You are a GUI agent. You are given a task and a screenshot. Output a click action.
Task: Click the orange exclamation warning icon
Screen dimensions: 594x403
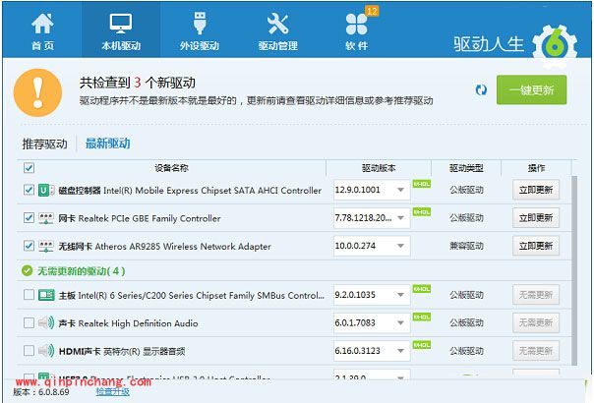37,92
